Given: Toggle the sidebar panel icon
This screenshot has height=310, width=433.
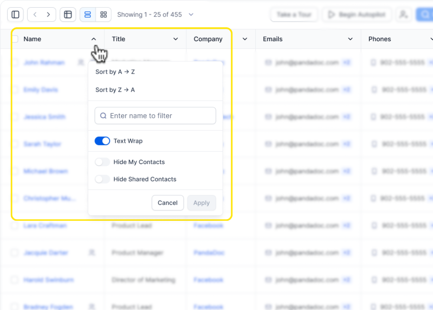Looking at the screenshot, I should [x=15, y=14].
